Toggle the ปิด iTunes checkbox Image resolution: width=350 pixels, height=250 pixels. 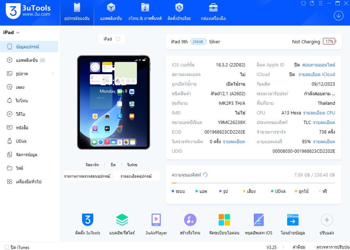[x=7, y=247]
